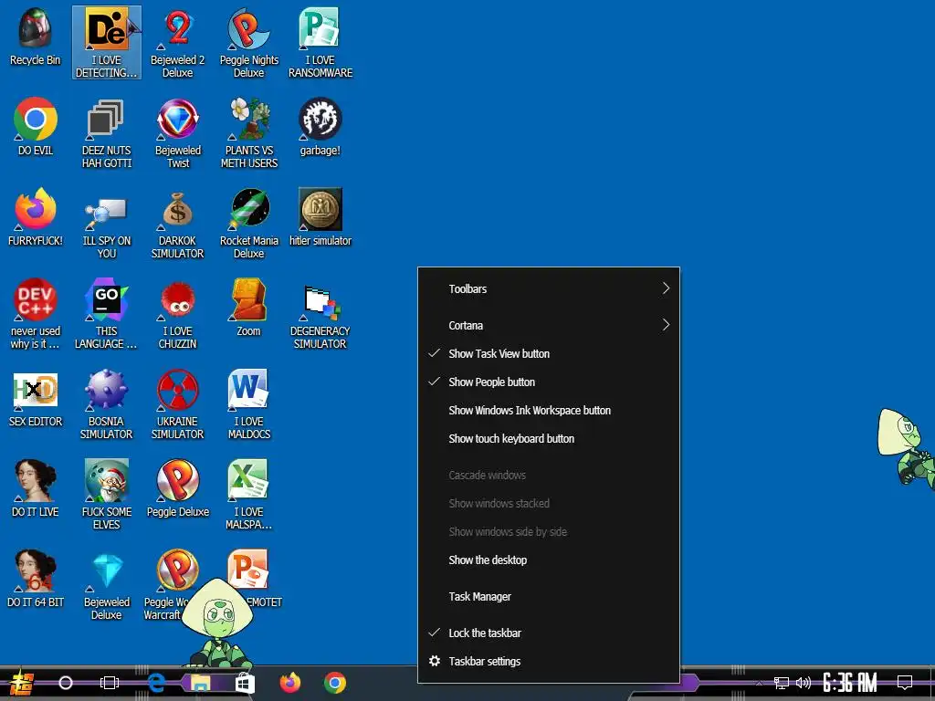Launch the DARKOK SIMULATOR money bag icon
Viewport: 935px width, 701px height.
point(178,224)
